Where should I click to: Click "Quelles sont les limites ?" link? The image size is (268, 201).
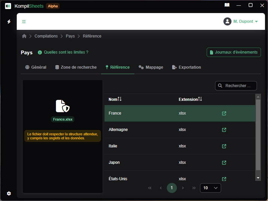tap(66, 52)
